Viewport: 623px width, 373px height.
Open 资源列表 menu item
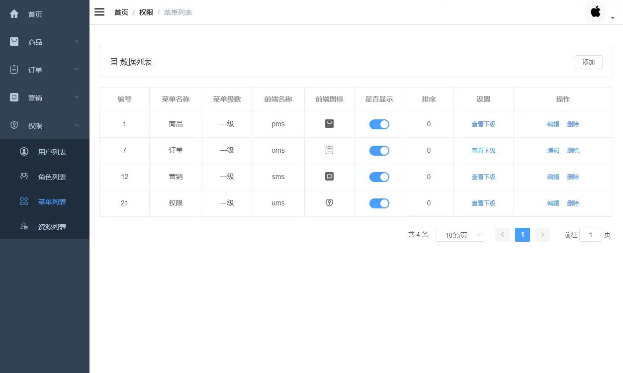[x=45, y=226]
